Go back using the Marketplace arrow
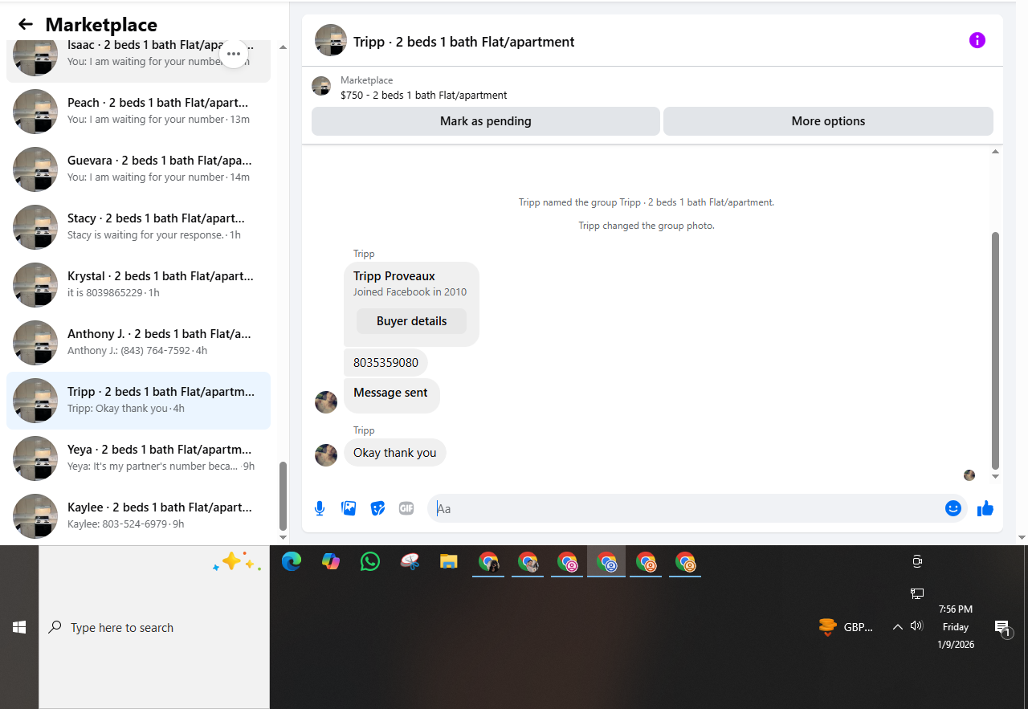The height and width of the screenshot is (709, 1028). (x=26, y=24)
